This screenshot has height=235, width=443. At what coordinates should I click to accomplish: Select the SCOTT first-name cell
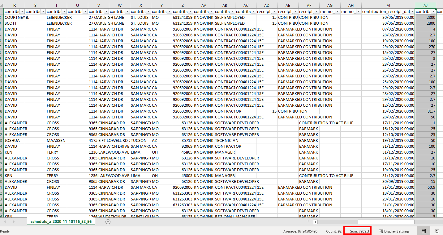(14, 23)
